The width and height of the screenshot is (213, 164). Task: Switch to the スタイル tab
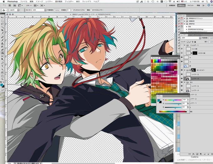(x=164, y=58)
